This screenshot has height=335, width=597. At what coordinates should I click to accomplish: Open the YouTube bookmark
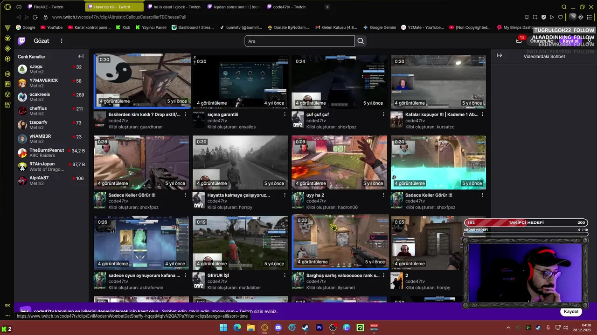51,27
